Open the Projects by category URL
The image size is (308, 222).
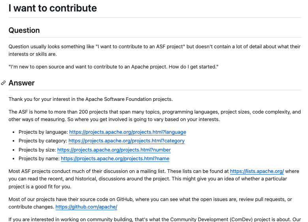[126, 141]
